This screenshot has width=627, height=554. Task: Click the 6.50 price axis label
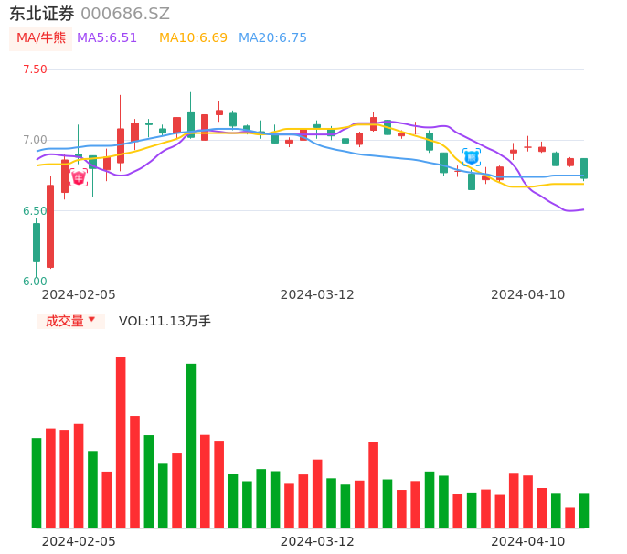coord(35,211)
